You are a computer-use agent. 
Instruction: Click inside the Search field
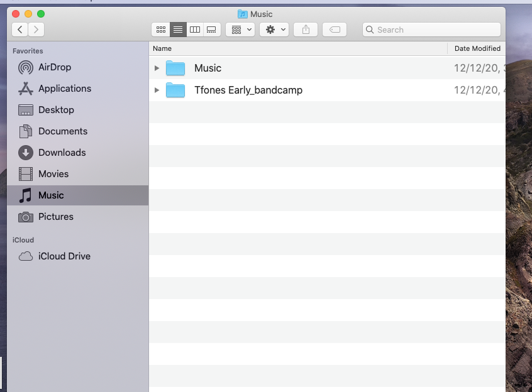click(431, 29)
